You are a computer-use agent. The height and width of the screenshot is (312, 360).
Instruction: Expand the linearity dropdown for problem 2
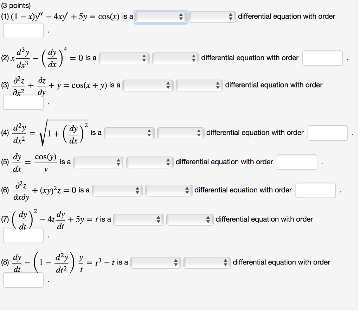click(124, 58)
